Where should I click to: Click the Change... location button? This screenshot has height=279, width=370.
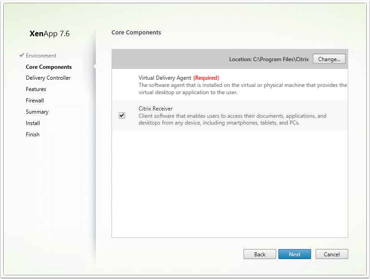tap(329, 59)
